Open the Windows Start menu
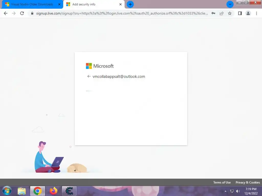The image size is (262, 196). click(7, 191)
